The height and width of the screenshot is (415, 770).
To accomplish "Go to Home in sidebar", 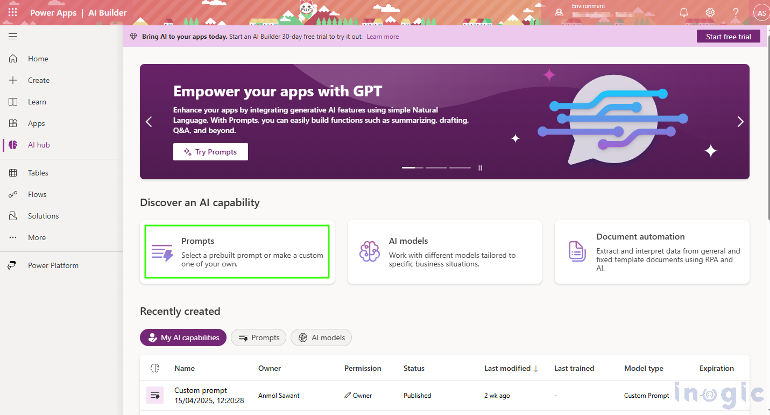I will pyautogui.click(x=61, y=59).
